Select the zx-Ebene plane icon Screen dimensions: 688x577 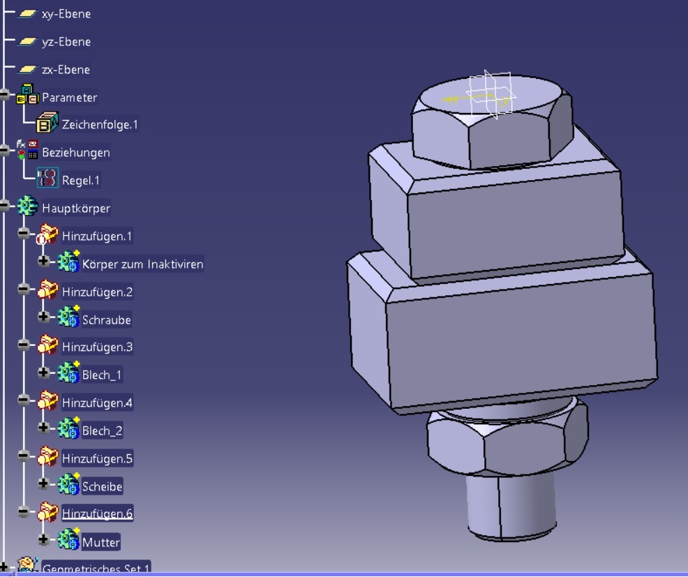27,69
